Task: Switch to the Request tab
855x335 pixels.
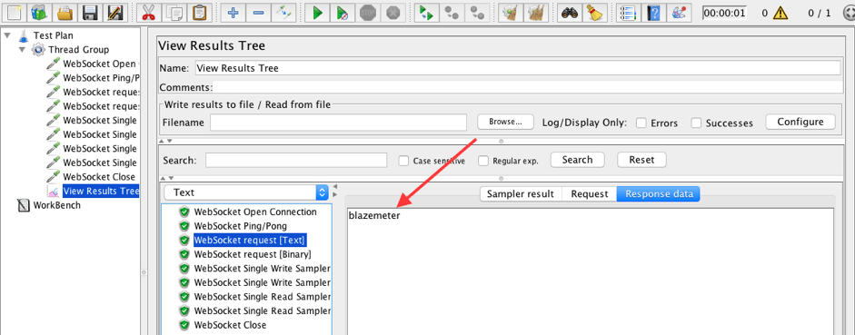Action: (x=590, y=194)
